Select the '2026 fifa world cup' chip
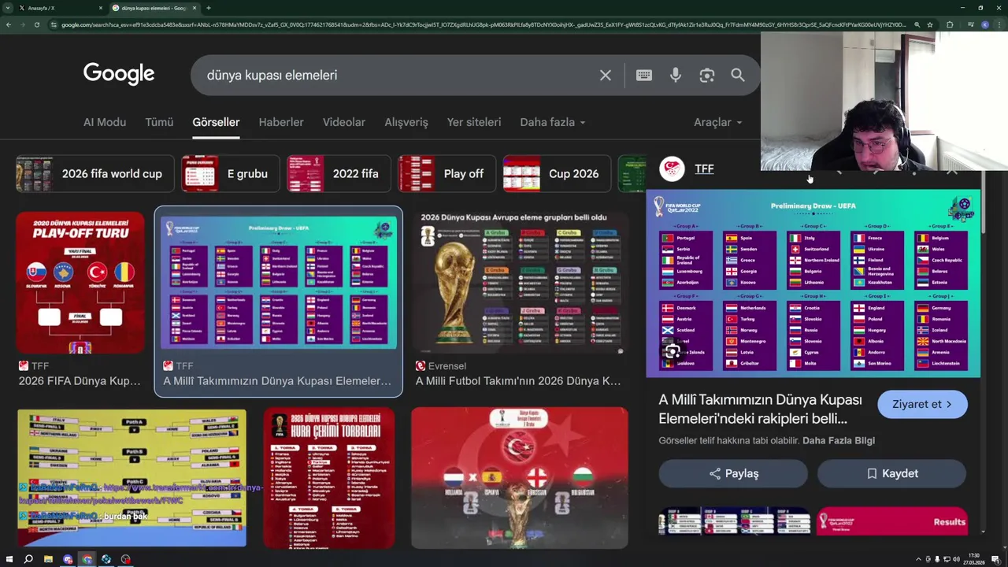 pyautogui.click(x=94, y=174)
